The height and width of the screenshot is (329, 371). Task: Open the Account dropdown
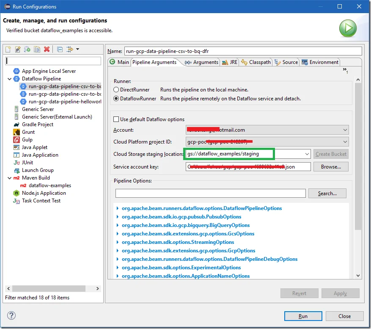pos(345,130)
